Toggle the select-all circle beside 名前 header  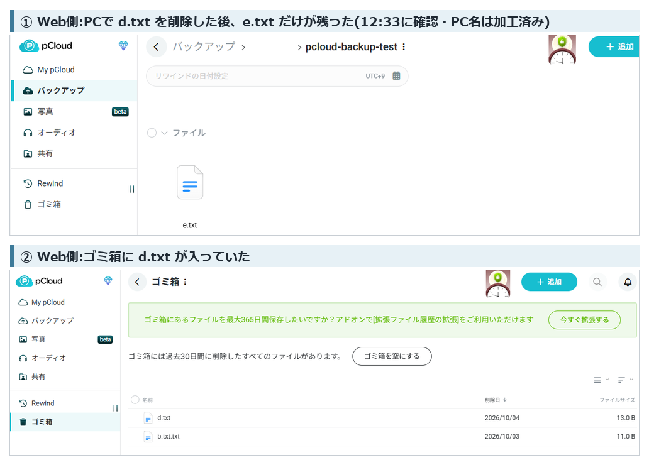point(135,400)
